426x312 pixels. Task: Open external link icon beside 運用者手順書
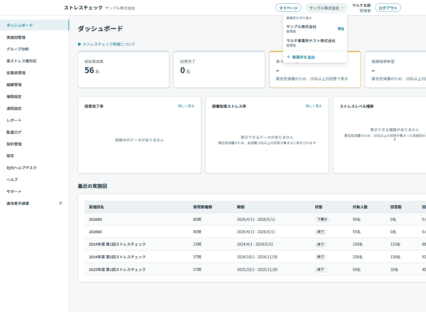pos(61,203)
